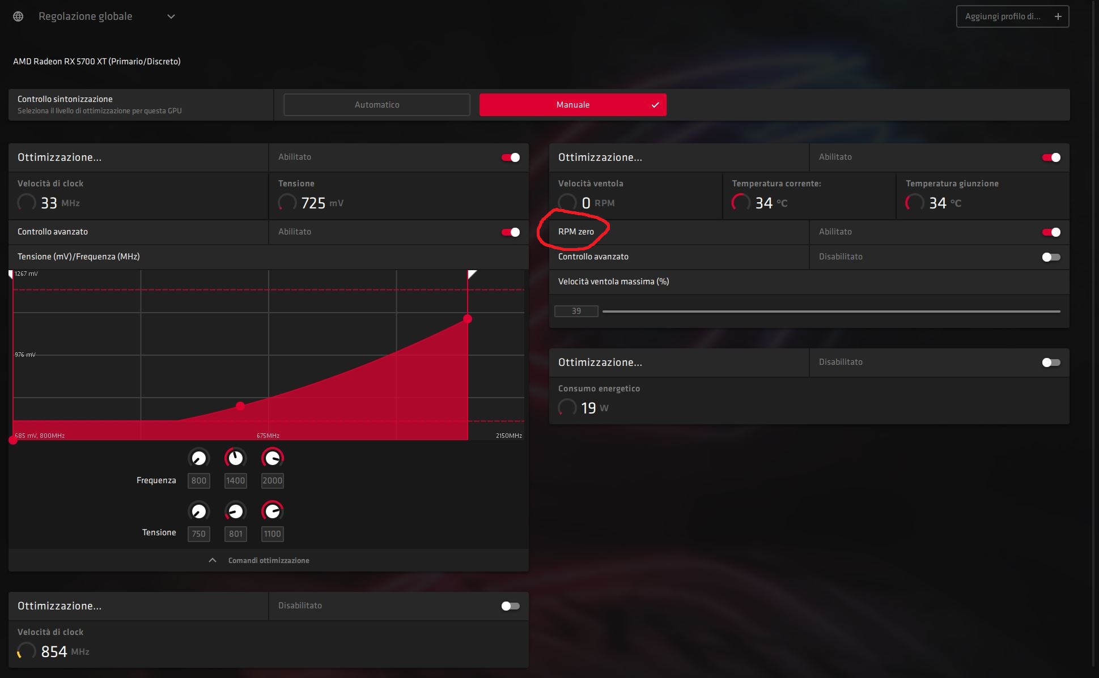This screenshot has width=1099, height=678.
Task: Click the plus icon on Aggiungi profilo
Action: tap(1058, 16)
